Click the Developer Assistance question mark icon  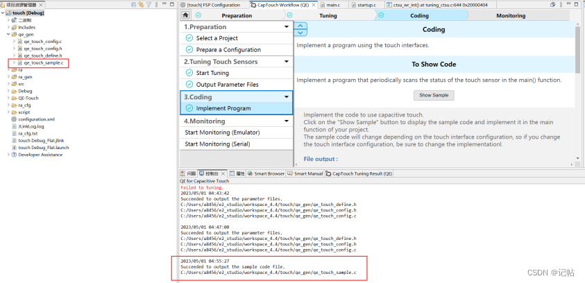(15, 155)
